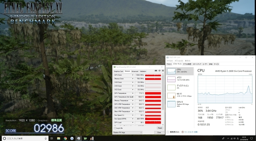Image resolution: width=256 pixels, height=141 pixels.
Task: Switch to the Validation tab in GPU-Z
Action: (143, 71)
